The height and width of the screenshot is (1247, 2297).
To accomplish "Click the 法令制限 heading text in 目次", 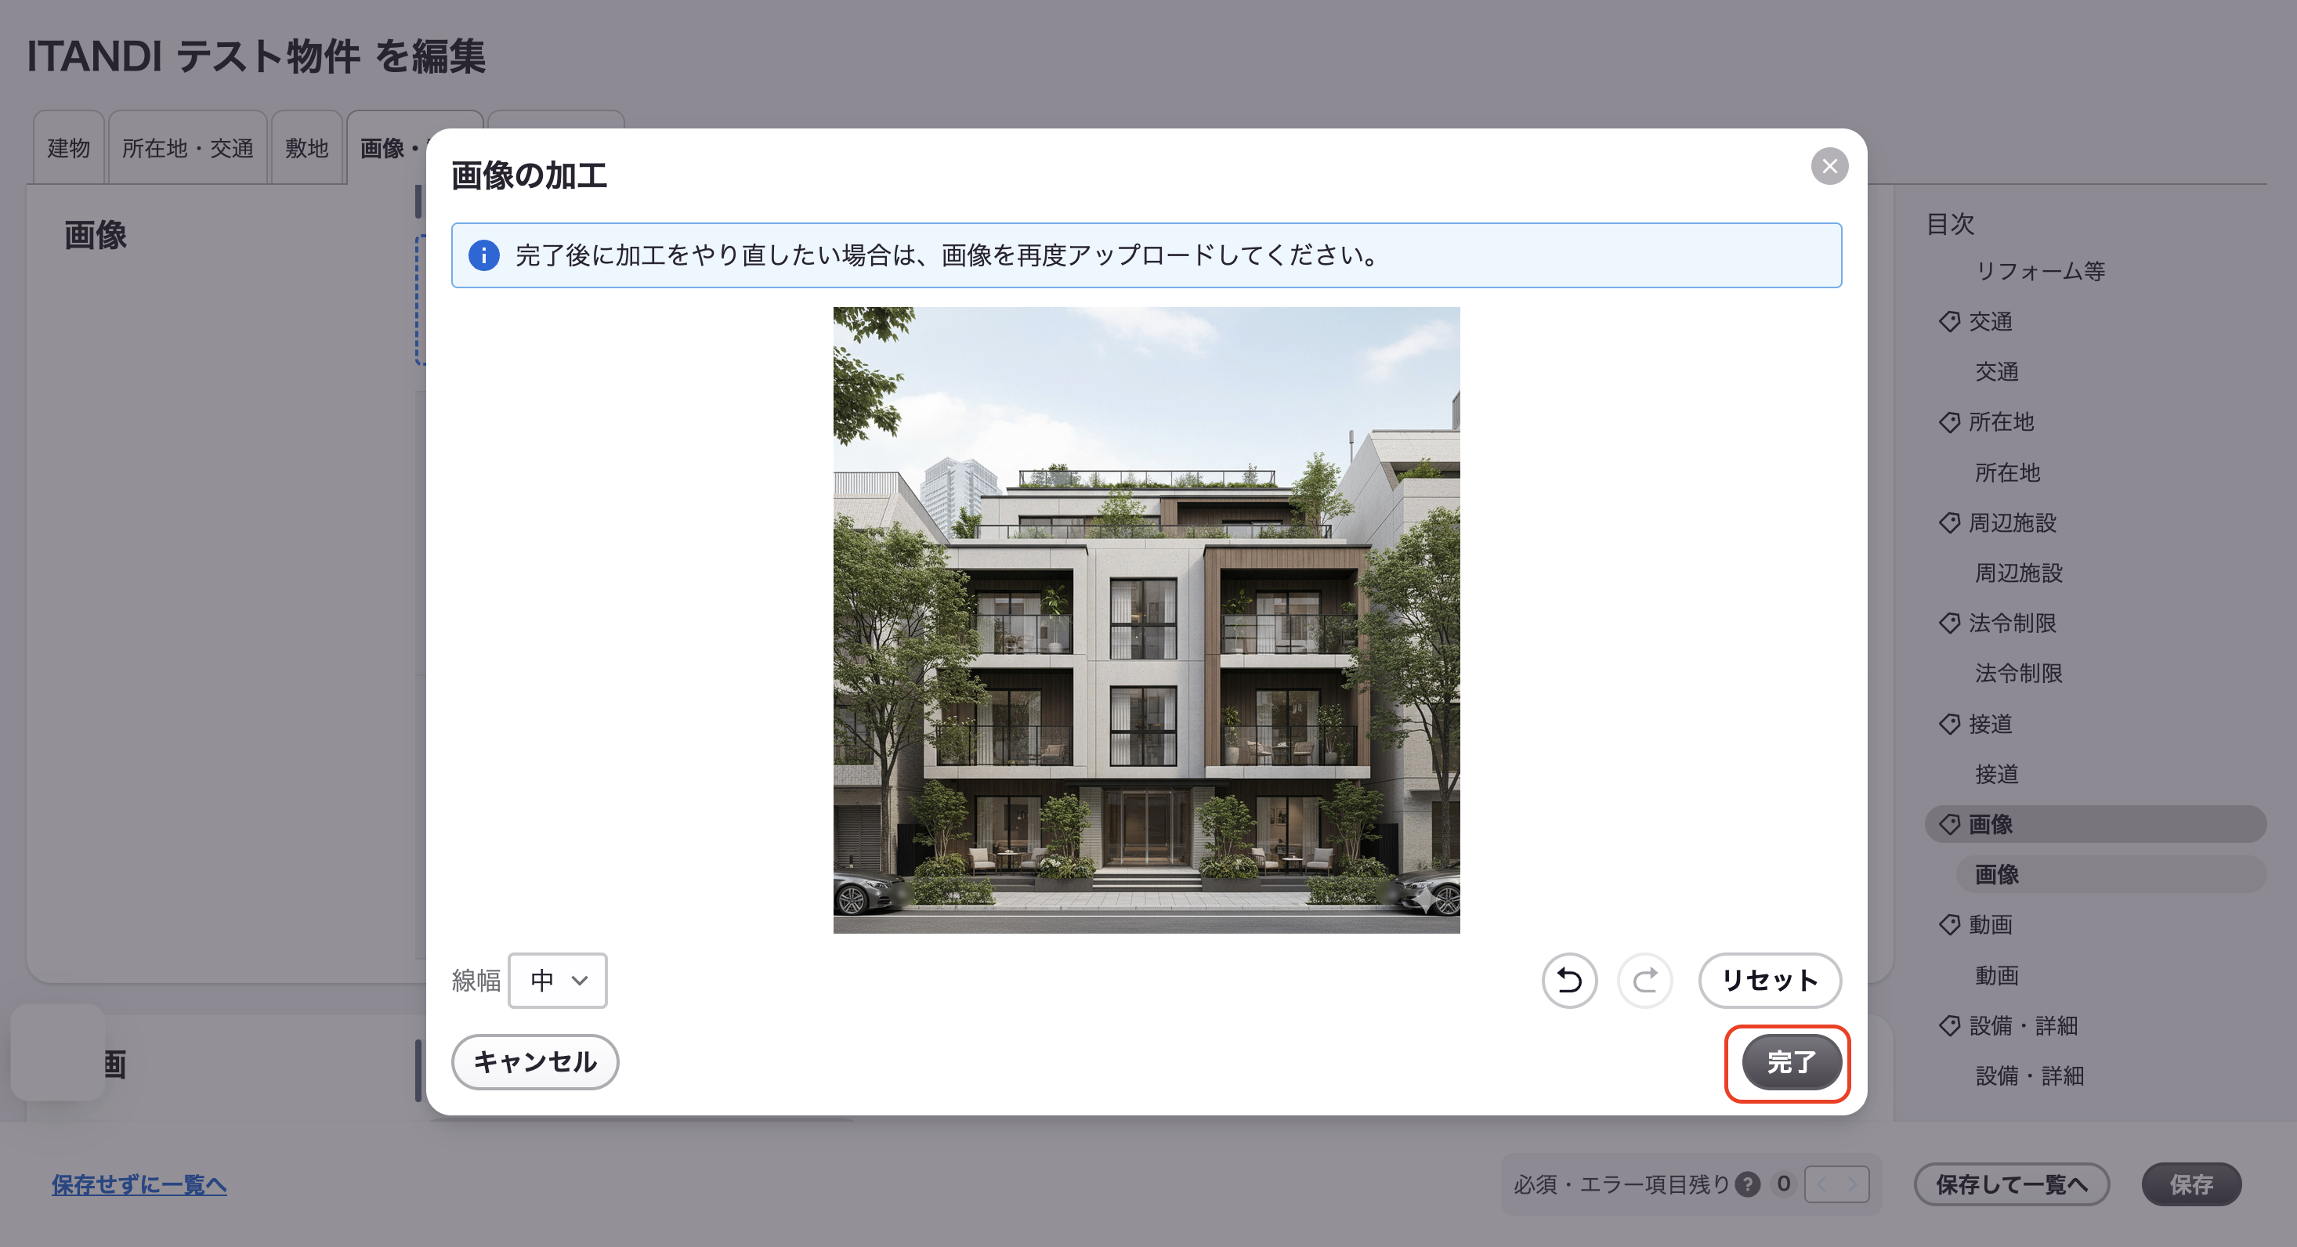I will point(2013,623).
